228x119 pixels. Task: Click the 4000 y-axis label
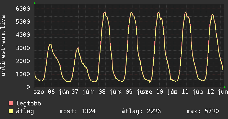pyautogui.click(x=23, y=35)
